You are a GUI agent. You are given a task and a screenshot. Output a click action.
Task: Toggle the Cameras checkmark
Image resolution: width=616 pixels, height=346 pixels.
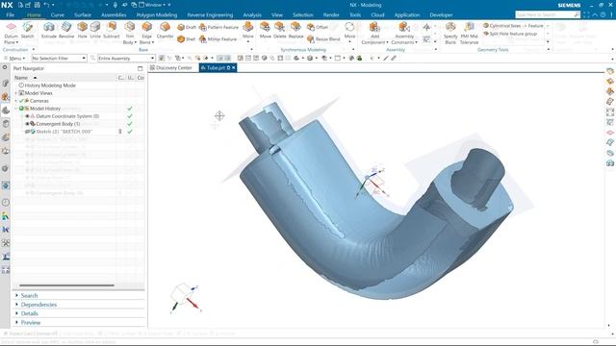tap(21, 101)
